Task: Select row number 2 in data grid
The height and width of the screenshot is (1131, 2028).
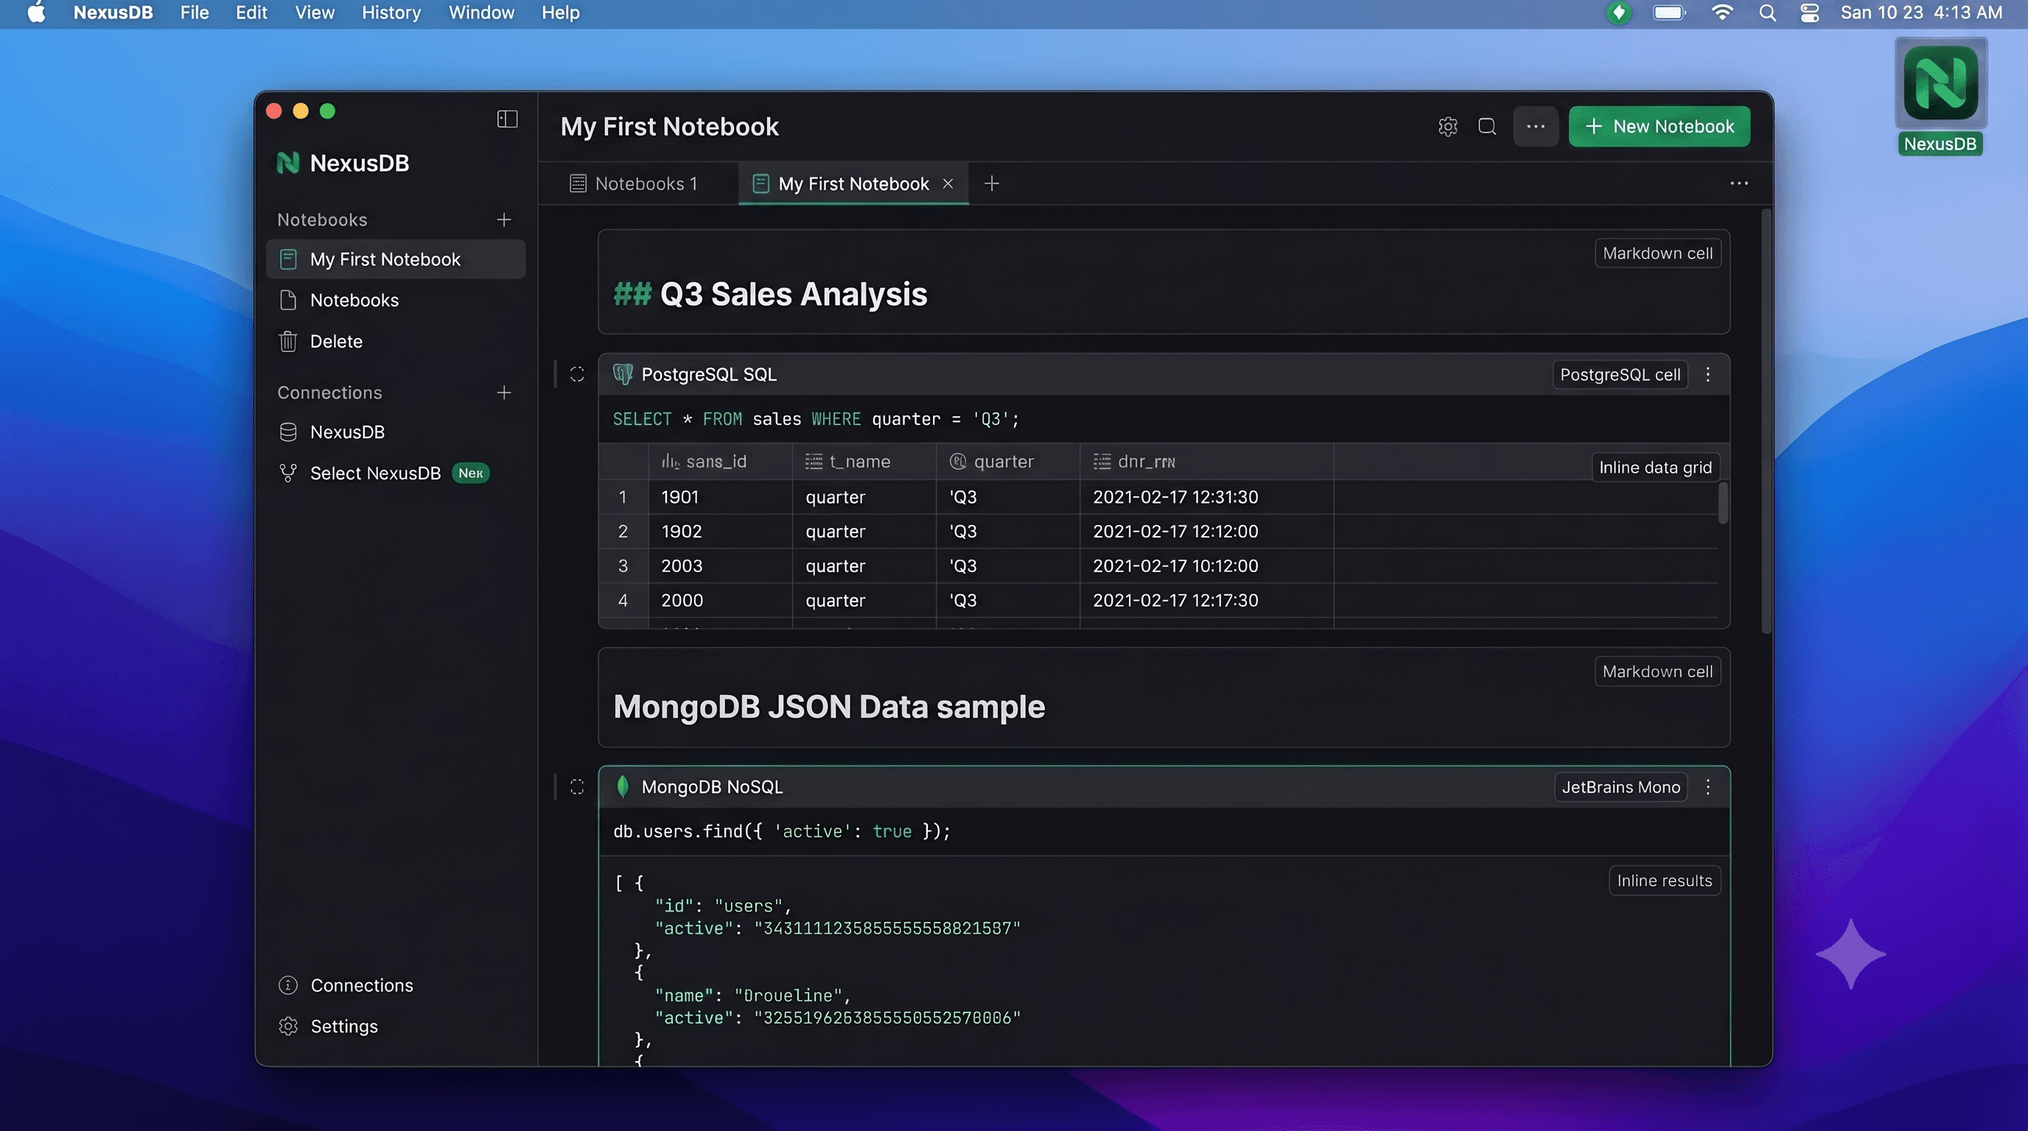Action: tap(623, 532)
